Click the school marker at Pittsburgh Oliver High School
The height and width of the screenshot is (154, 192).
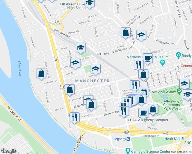point(90,3)
